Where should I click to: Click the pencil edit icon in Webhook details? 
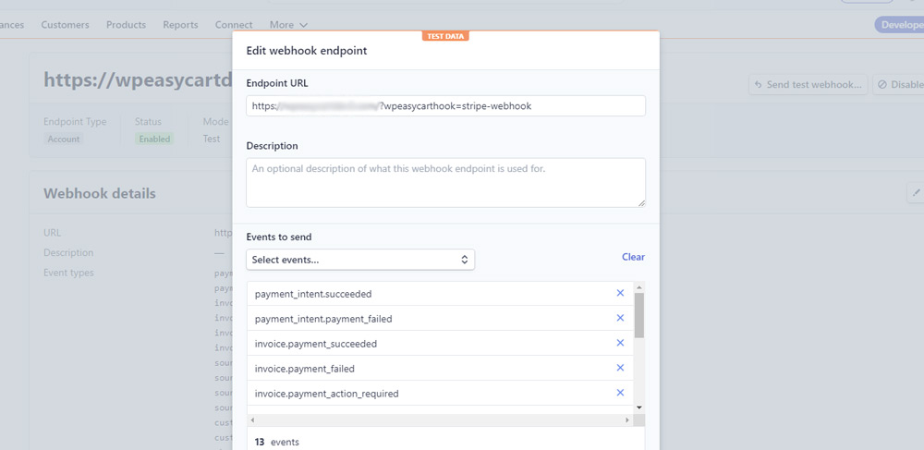(916, 192)
